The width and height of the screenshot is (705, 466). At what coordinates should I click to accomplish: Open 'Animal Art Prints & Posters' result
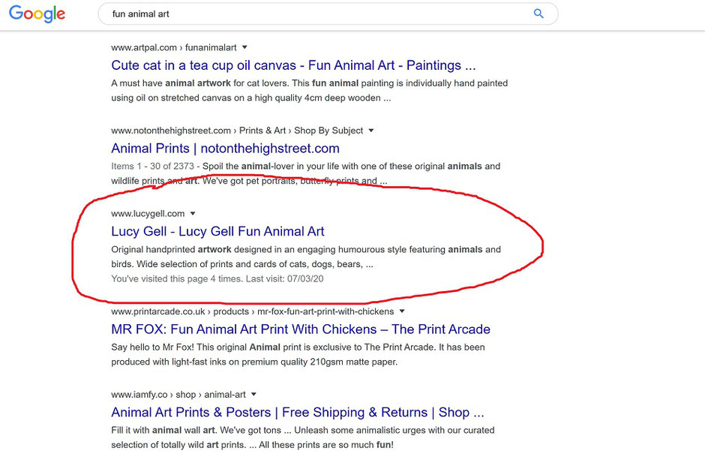pyautogui.click(x=298, y=413)
